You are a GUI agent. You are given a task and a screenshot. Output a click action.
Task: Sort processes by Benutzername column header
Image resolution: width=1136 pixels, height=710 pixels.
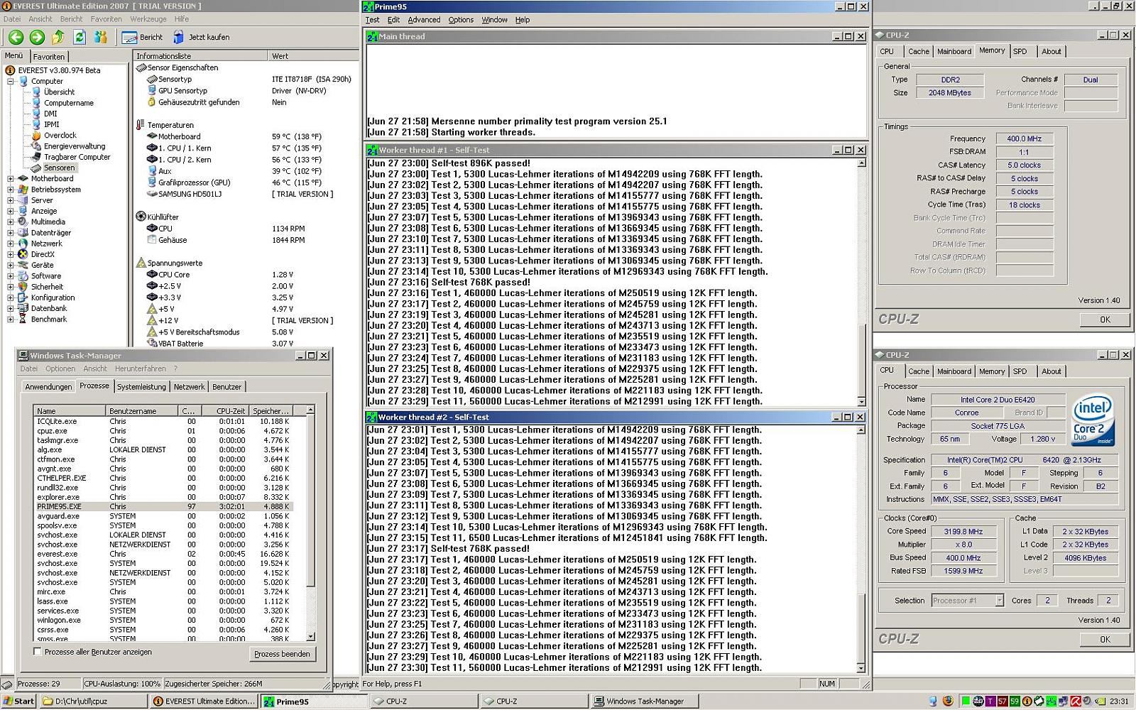(x=142, y=411)
